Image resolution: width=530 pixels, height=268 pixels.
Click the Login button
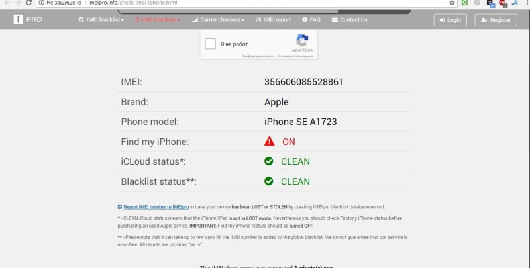[x=450, y=20]
